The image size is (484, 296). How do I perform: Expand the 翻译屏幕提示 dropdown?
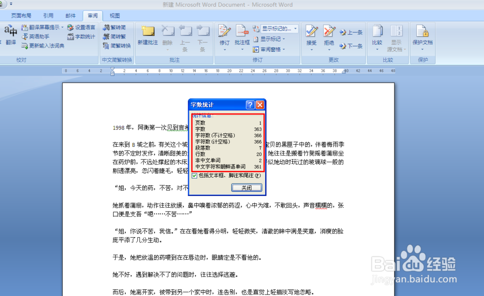(61, 27)
